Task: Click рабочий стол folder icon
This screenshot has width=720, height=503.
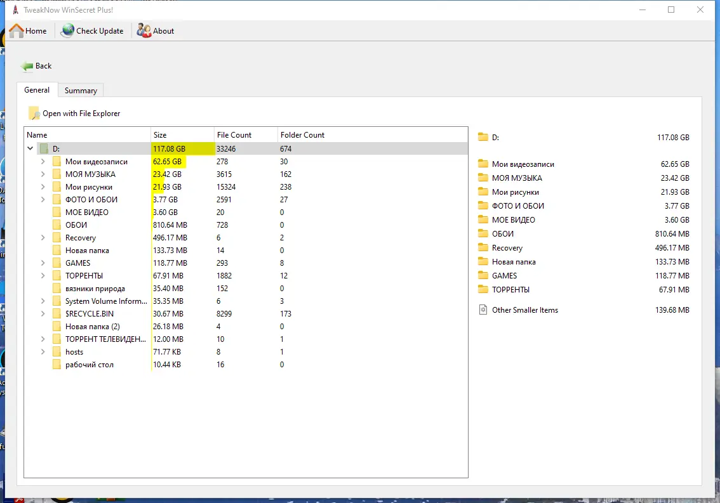Action: pos(57,365)
